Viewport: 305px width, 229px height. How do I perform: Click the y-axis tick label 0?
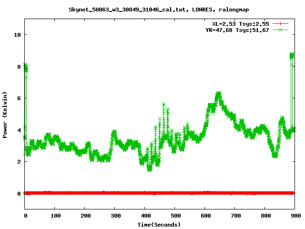19,194
